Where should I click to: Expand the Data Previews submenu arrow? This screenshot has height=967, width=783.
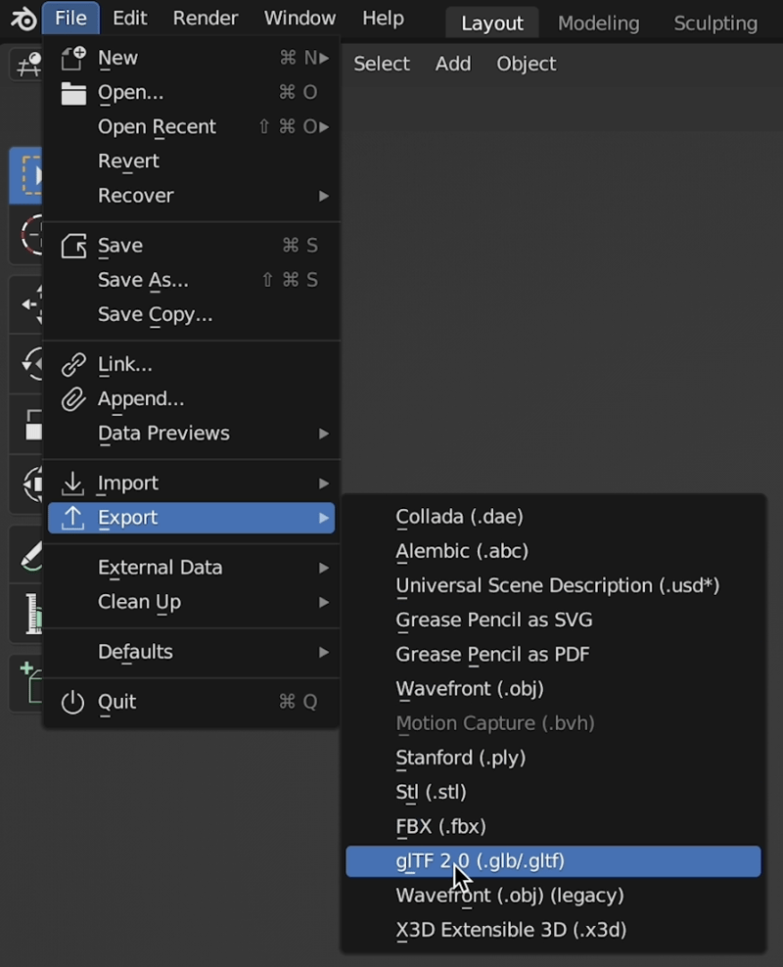tap(324, 434)
